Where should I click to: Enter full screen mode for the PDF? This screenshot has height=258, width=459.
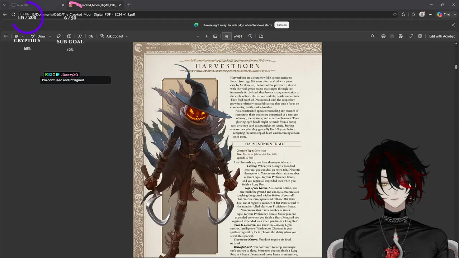point(411,36)
